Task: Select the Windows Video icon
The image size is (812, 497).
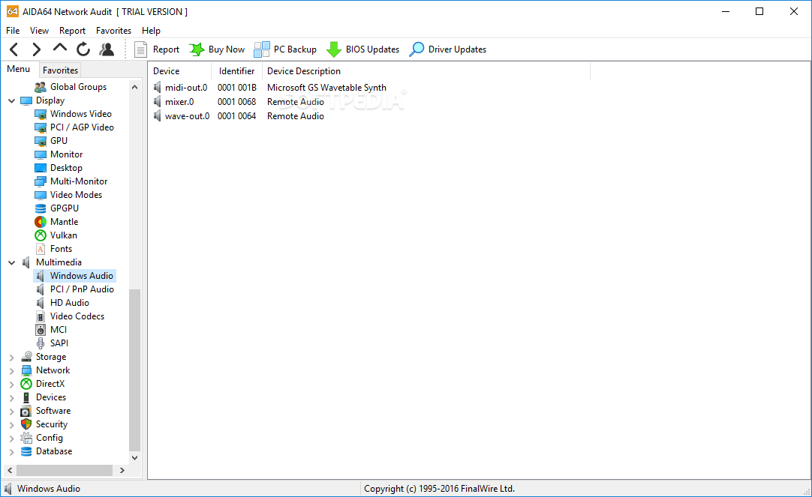Action: 41,114
